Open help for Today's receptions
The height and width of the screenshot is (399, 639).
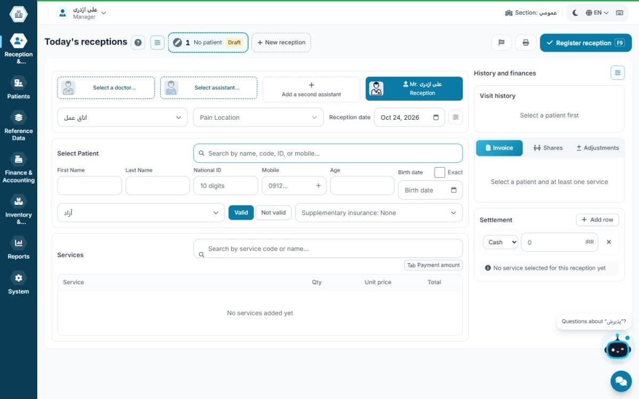click(x=138, y=43)
